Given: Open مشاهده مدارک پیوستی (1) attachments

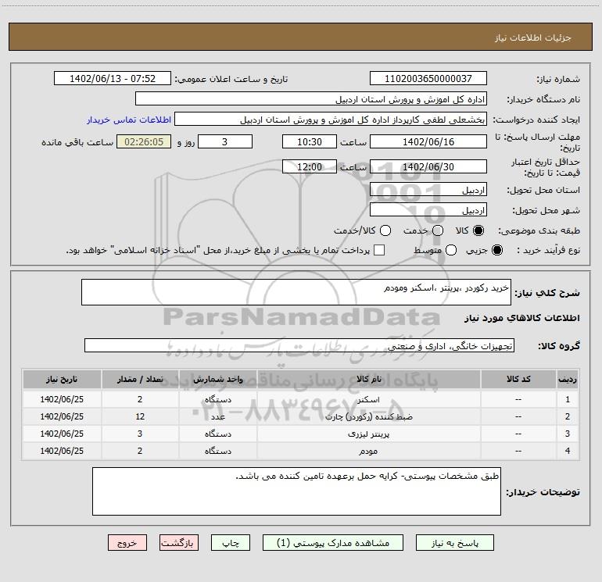Looking at the screenshot, I should click(x=333, y=543).
